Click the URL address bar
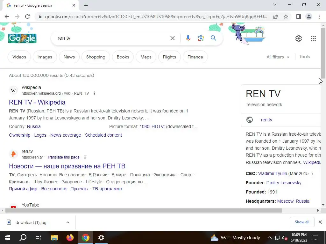326x244 pixels. [x=156, y=17]
